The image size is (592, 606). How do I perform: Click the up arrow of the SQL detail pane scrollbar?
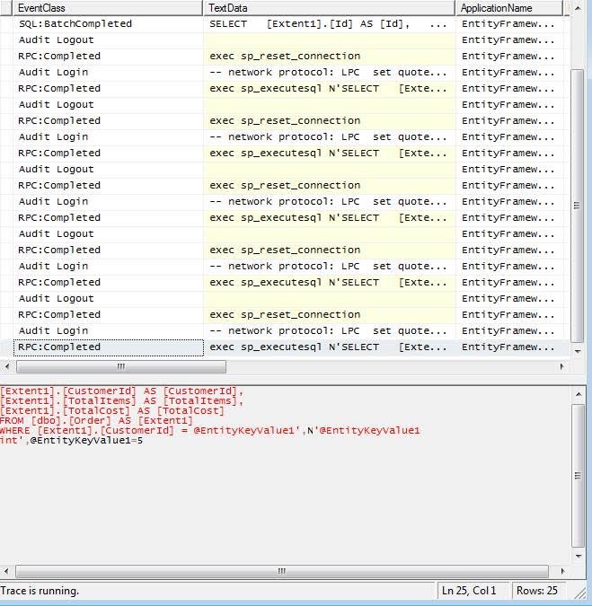click(579, 394)
